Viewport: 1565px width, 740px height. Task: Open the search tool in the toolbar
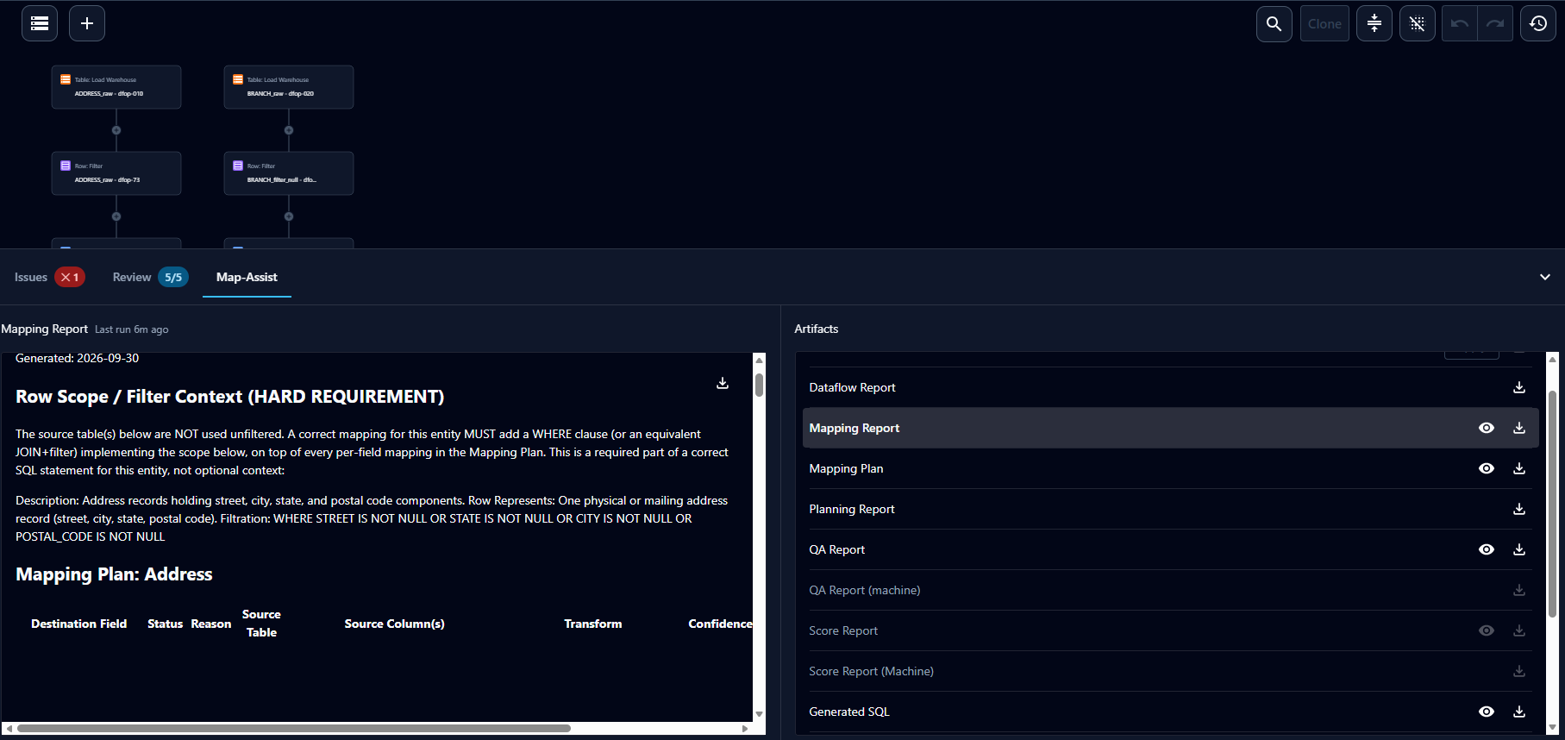tap(1274, 23)
